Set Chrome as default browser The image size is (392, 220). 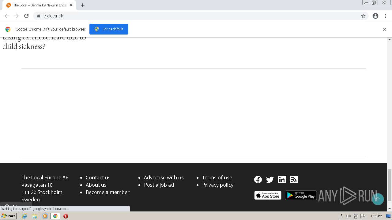(109, 29)
